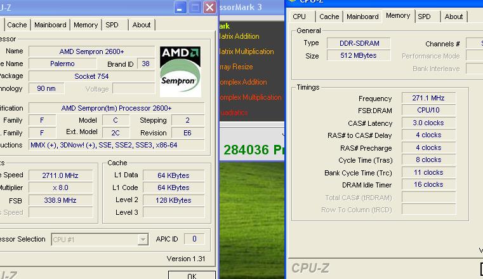Switch to About tab in right CPU-Z window

coord(454,17)
